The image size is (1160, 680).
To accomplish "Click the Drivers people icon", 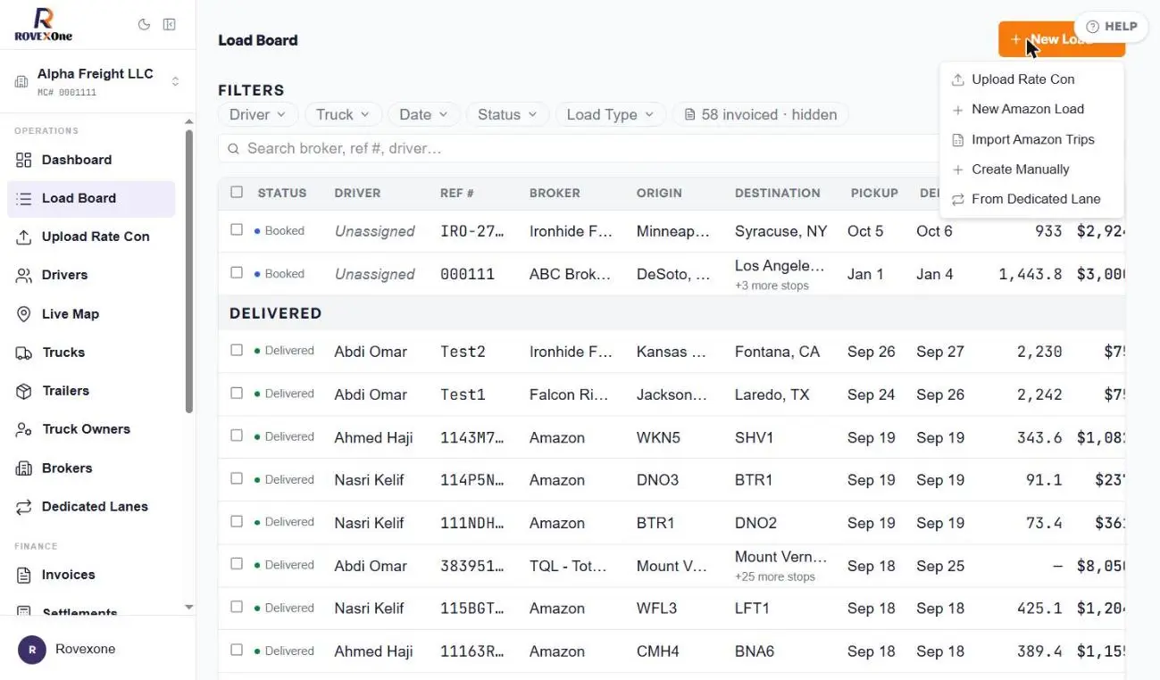I will (24, 275).
